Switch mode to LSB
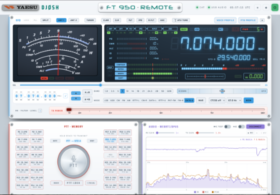Viewport: 280px width, 195px height. click(106, 100)
